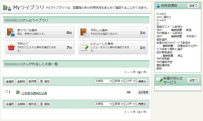
Task: Click 0冊 count in 借りている資料
Action: click(69, 33)
